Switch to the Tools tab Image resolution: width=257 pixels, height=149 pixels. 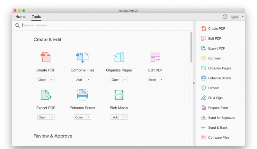click(36, 17)
